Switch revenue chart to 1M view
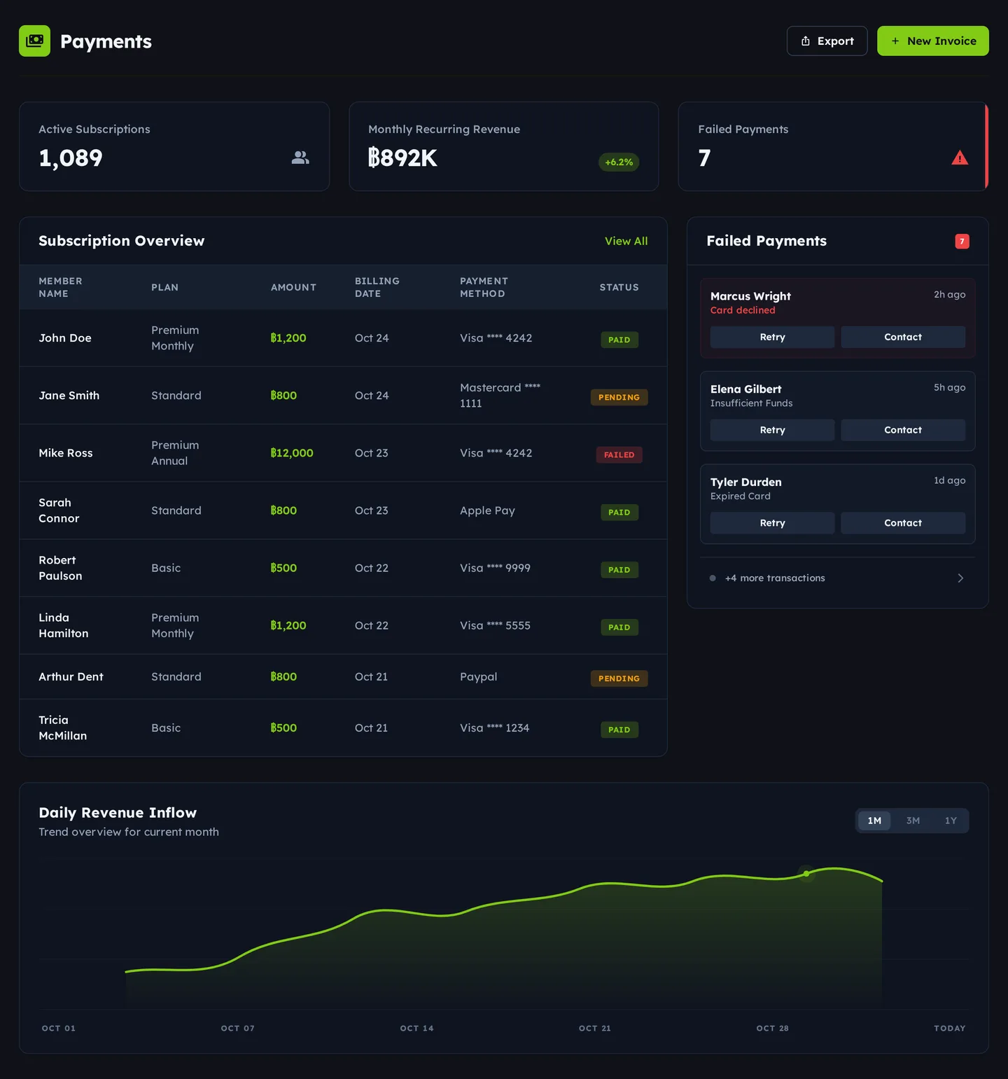 coord(874,820)
